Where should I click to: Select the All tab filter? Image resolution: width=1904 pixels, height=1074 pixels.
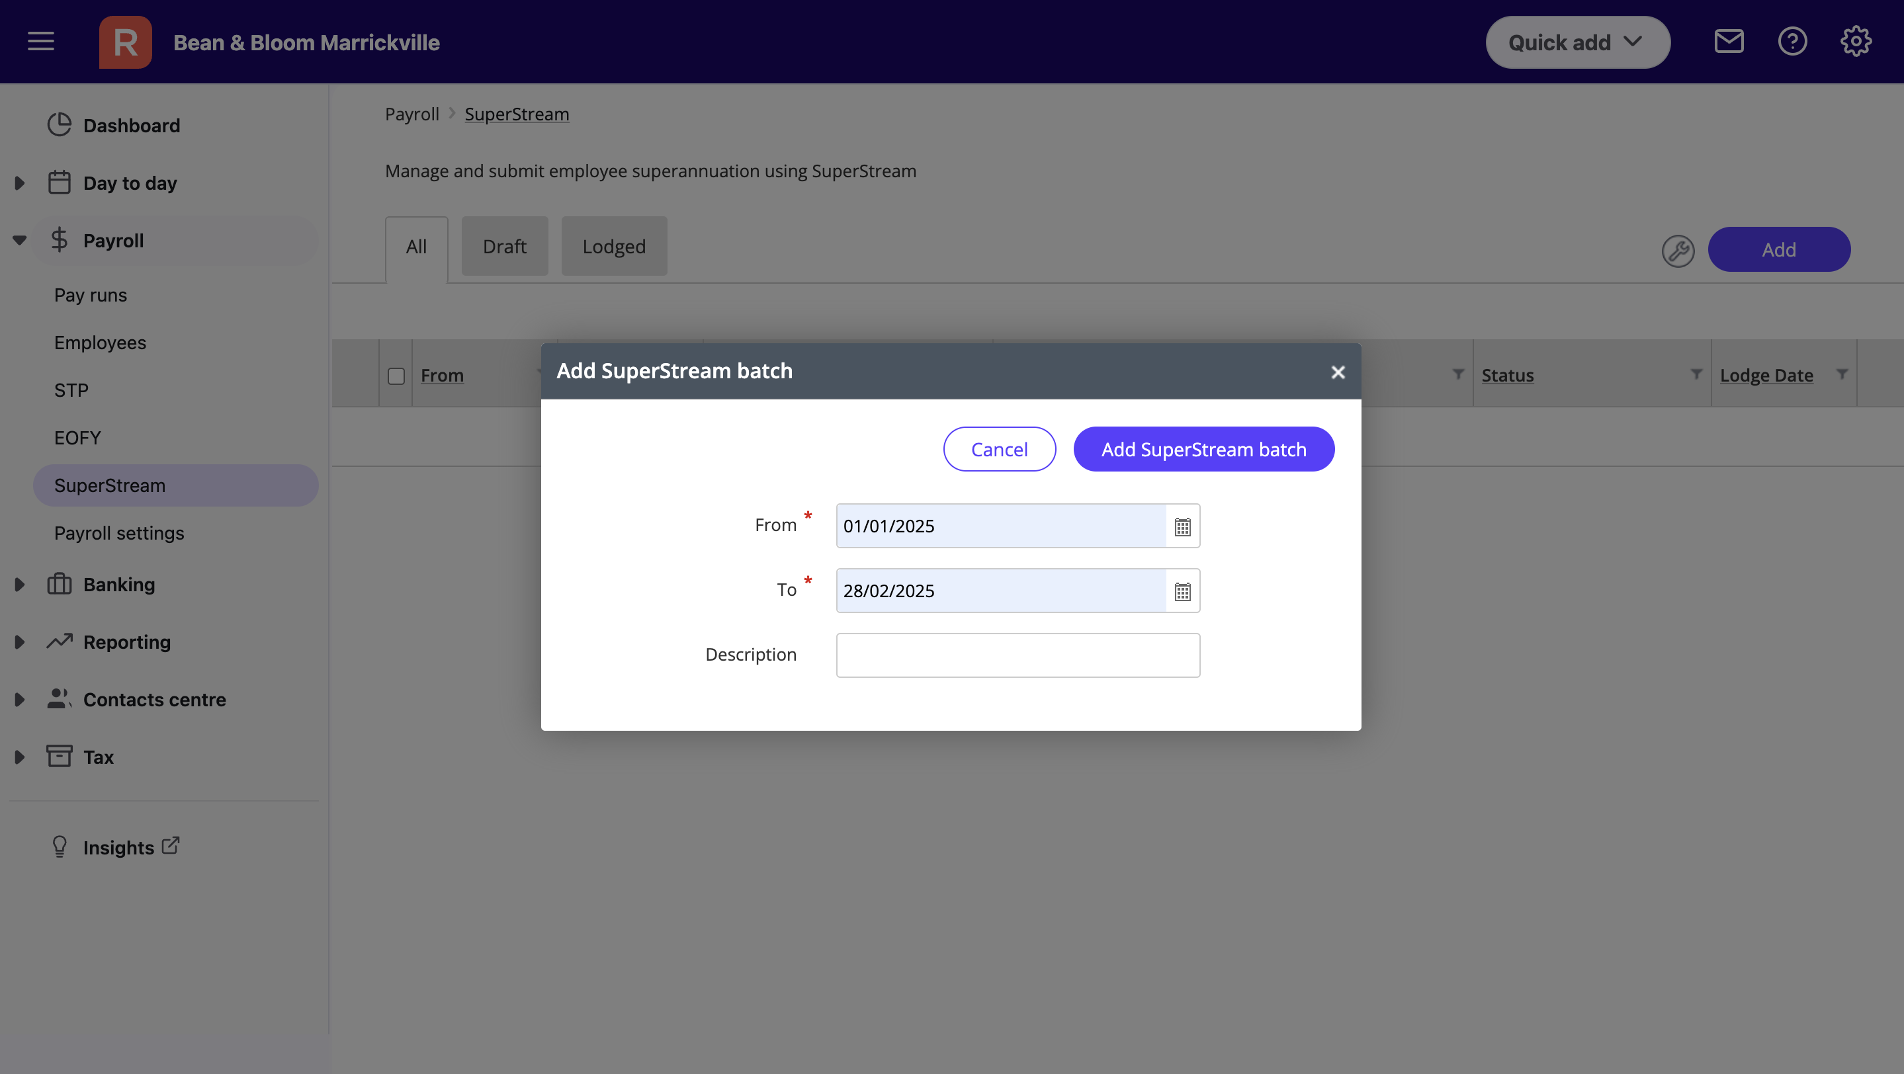click(x=416, y=245)
